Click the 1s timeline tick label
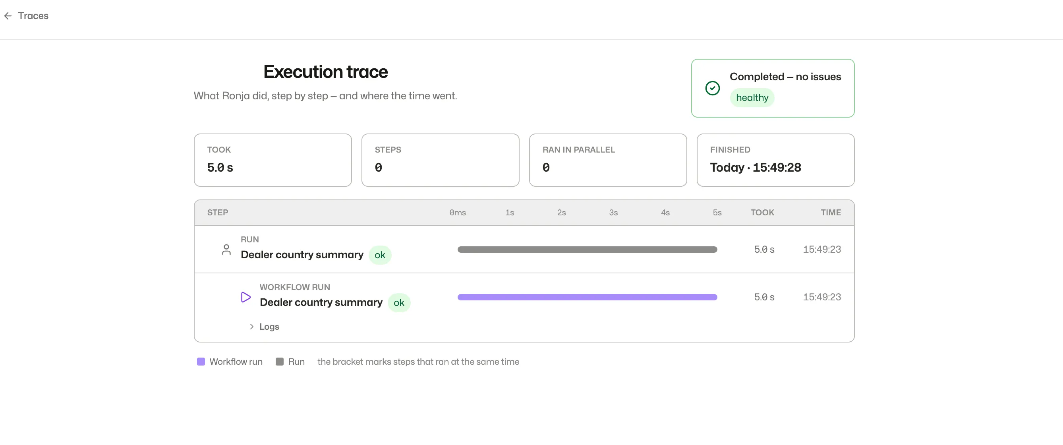 click(509, 213)
